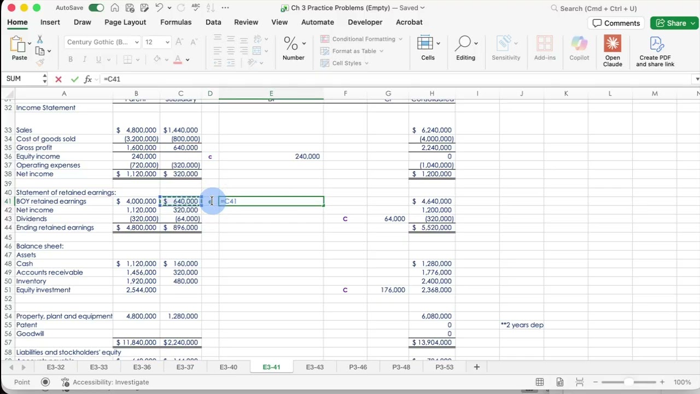
Task: Decrease font size with small A icon
Action: point(194,42)
